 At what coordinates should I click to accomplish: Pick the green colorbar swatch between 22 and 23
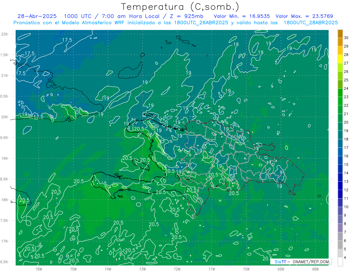340,101
